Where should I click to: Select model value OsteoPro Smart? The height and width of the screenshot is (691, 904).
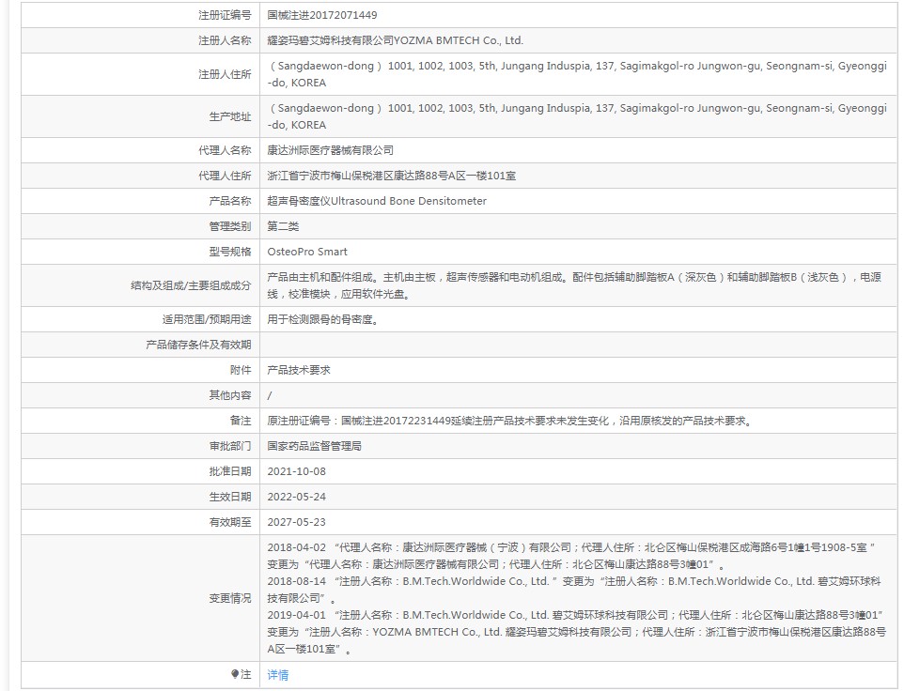(307, 252)
